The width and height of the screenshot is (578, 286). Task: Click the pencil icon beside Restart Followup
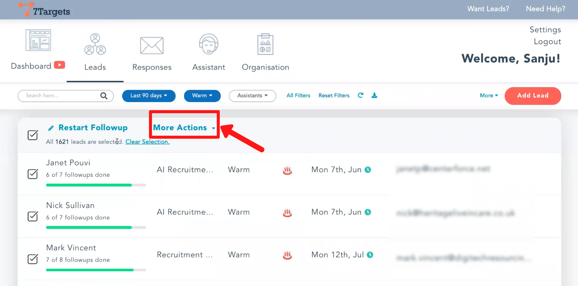[51, 128]
